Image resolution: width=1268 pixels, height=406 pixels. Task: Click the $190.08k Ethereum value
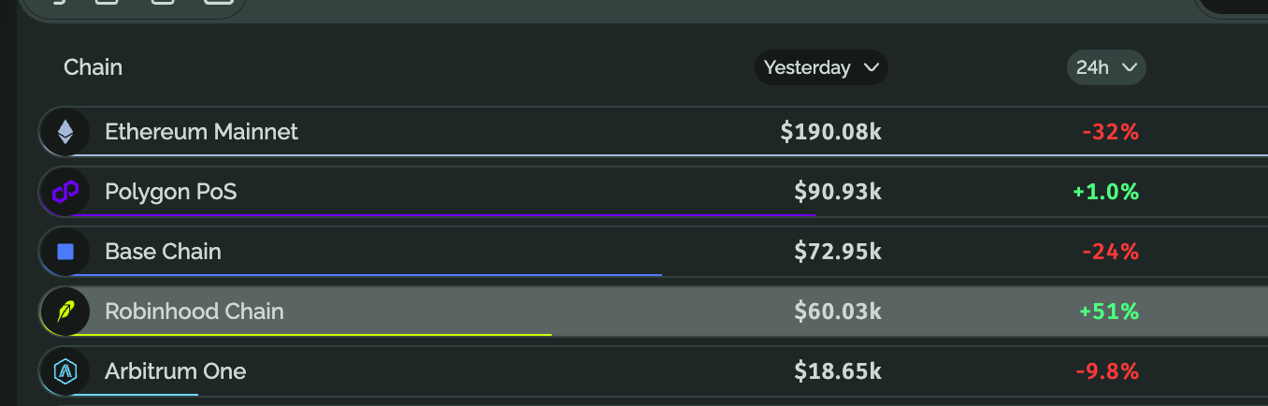coord(831,132)
